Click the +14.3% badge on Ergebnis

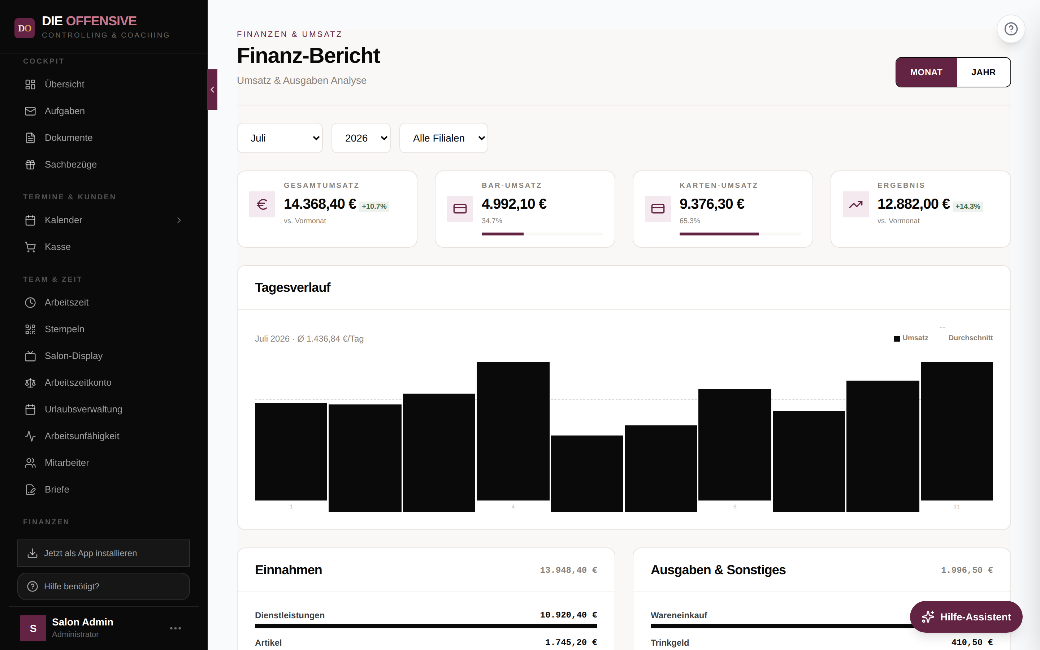click(967, 206)
